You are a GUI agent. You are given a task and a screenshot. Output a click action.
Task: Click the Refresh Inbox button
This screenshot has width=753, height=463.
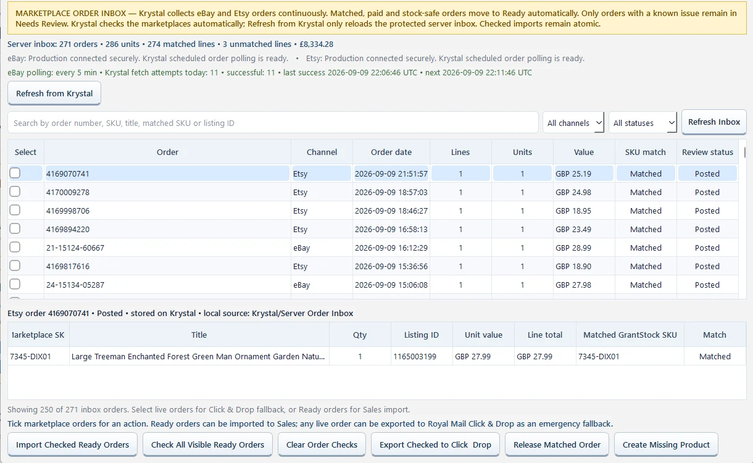(714, 122)
